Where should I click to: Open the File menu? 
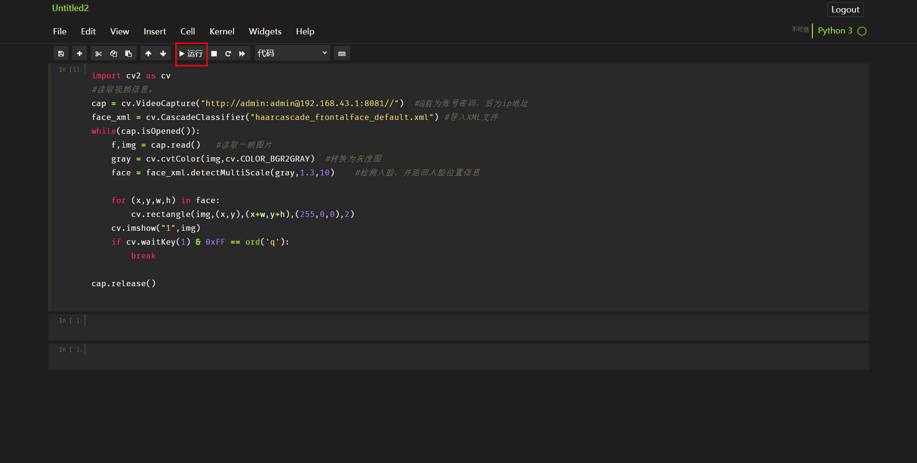(x=60, y=32)
